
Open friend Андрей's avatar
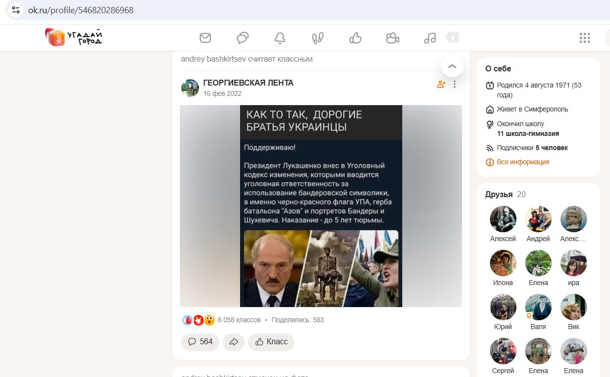click(538, 219)
